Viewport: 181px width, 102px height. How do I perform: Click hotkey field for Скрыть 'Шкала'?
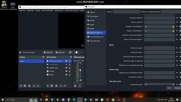pyautogui.click(x=159, y=22)
